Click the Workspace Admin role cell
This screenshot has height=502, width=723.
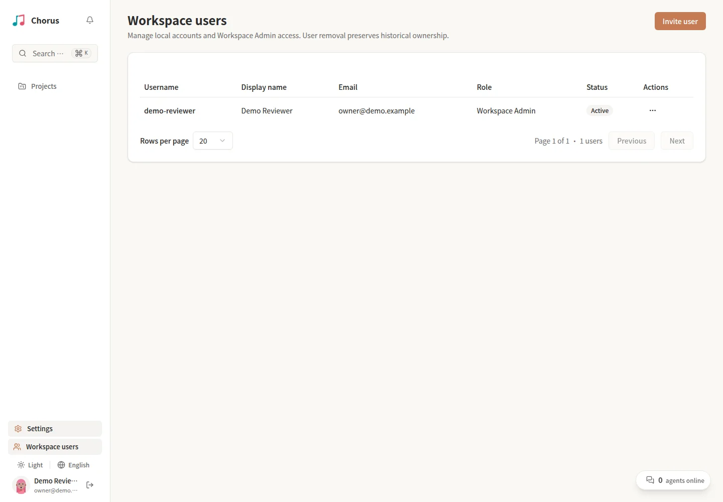(506, 111)
